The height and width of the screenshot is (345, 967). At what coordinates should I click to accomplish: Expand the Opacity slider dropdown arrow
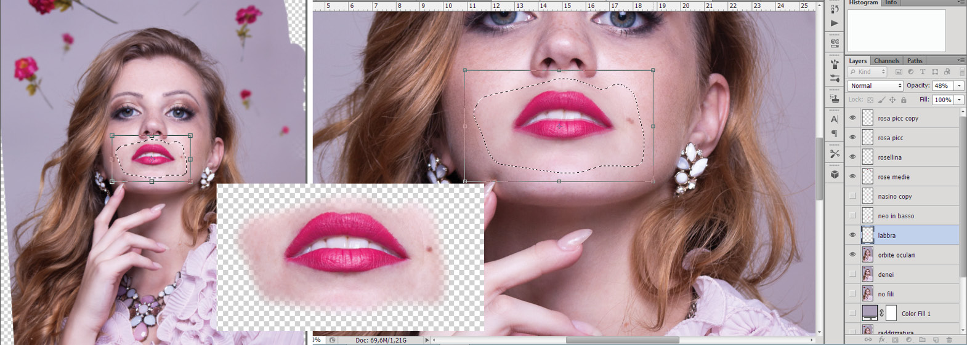[959, 86]
